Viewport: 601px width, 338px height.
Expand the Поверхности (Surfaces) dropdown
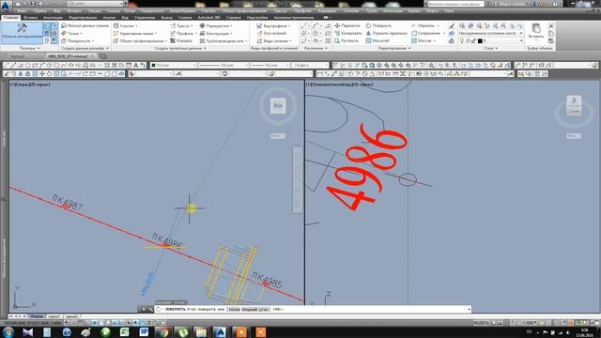pos(78,40)
